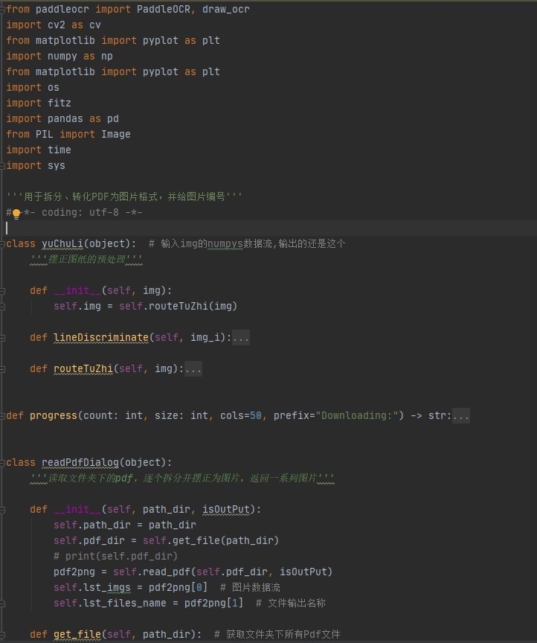Screen dimensions: 537x643
Task: Expand folded body of lineDiscriminate method
Action: click(x=241, y=338)
